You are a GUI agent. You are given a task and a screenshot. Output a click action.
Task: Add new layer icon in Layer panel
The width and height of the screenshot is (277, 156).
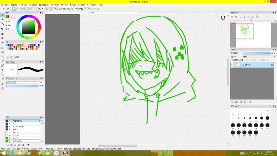[x=232, y=102]
